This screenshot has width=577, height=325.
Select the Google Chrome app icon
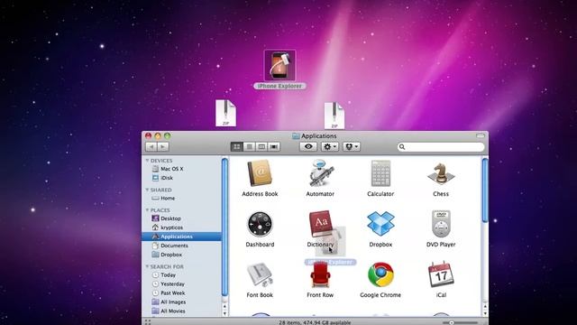(x=380, y=274)
